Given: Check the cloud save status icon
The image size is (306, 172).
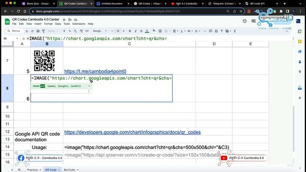Looking at the screenshot, I should [76, 20].
